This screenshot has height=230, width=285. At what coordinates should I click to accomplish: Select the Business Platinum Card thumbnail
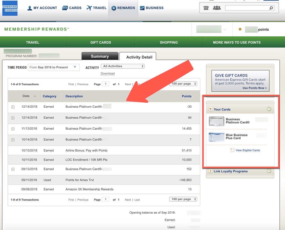pyautogui.click(x=216, y=121)
